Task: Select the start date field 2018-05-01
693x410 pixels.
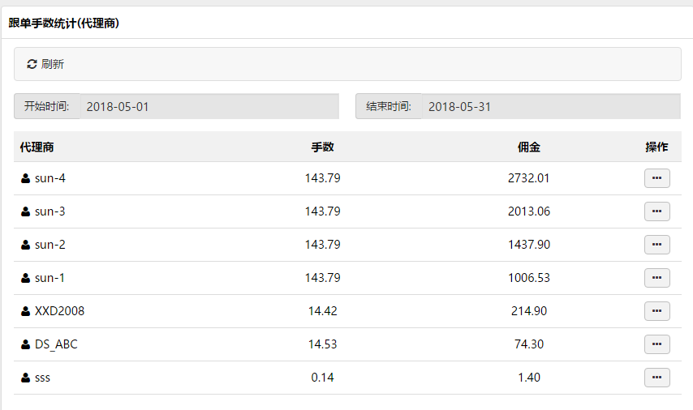Action: point(209,106)
